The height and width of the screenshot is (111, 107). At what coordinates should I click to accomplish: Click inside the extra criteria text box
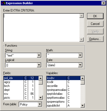41,28
